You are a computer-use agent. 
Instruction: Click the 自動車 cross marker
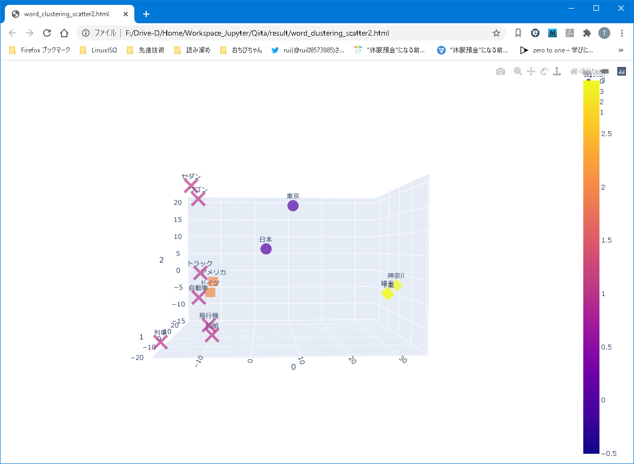(199, 297)
